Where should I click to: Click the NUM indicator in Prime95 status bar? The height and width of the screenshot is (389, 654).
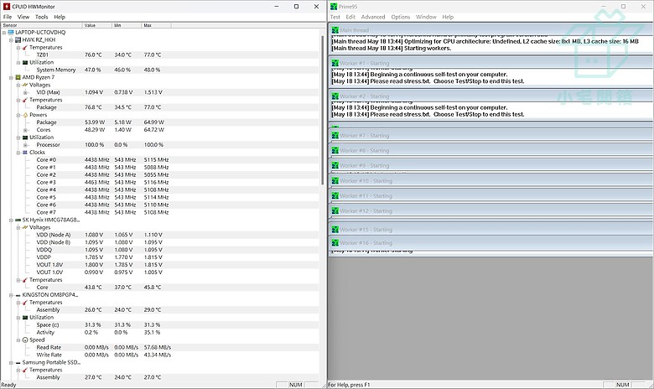pyautogui.click(x=623, y=385)
